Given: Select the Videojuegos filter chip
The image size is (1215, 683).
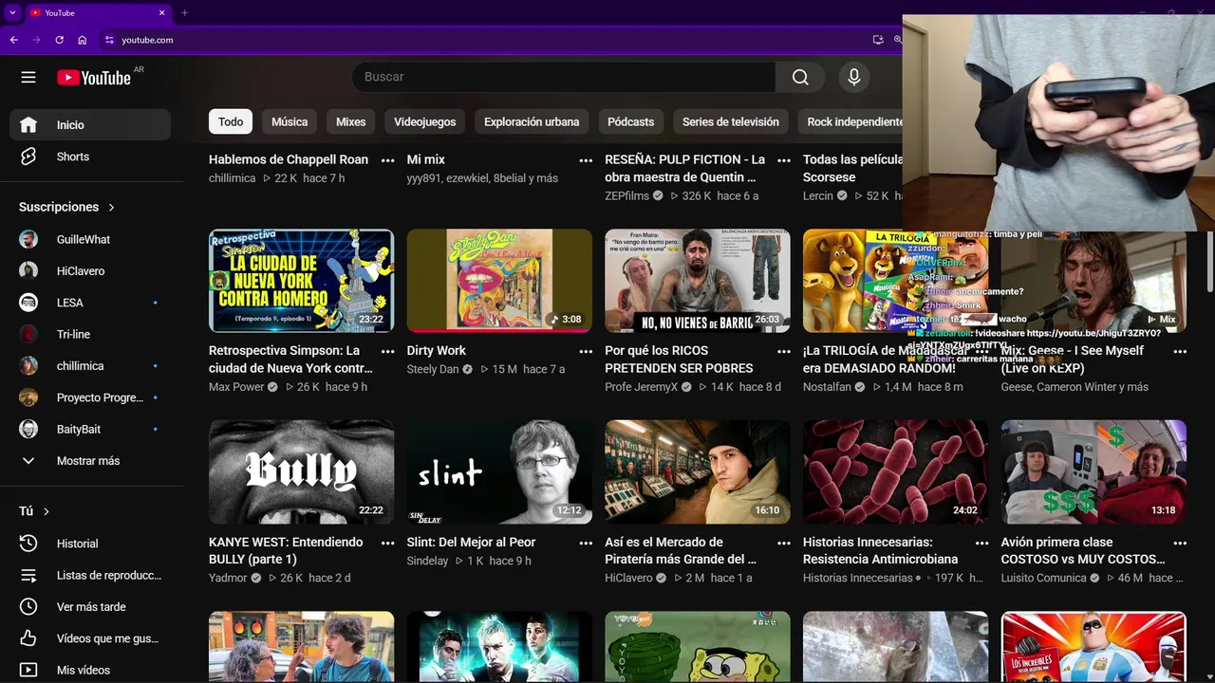Looking at the screenshot, I should [x=425, y=121].
